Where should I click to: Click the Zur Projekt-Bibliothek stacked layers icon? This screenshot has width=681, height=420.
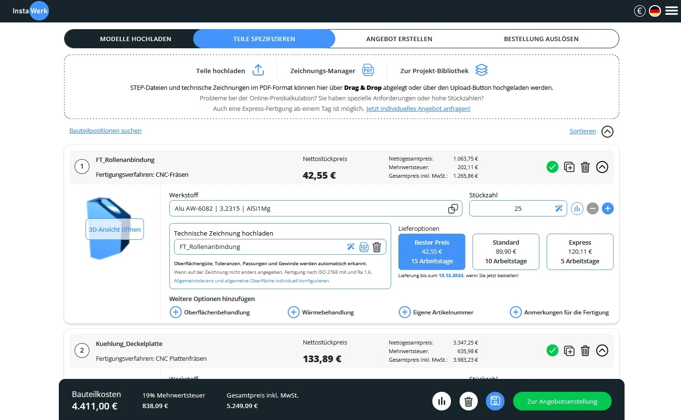pos(481,70)
